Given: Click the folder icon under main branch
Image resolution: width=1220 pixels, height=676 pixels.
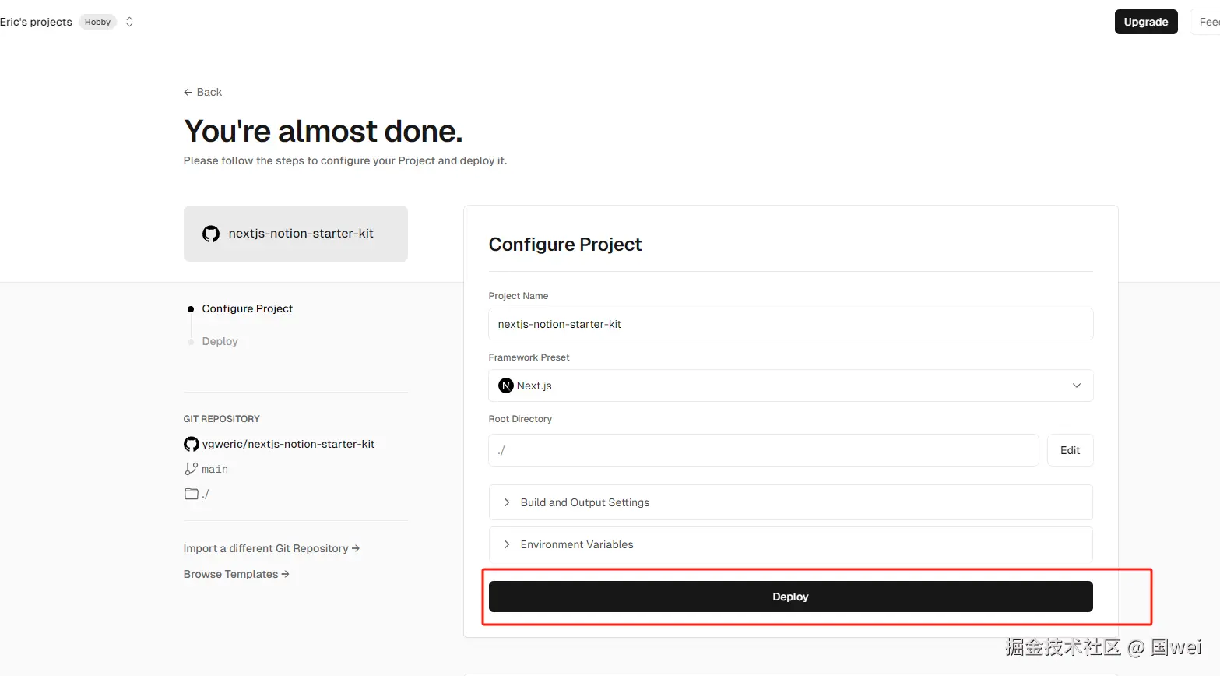Looking at the screenshot, I should coord(192,494).
